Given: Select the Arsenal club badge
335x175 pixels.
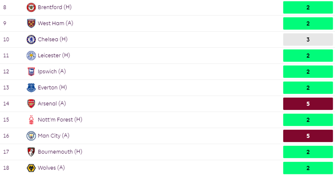Looking at the screenshot, I should coord(31,104).
